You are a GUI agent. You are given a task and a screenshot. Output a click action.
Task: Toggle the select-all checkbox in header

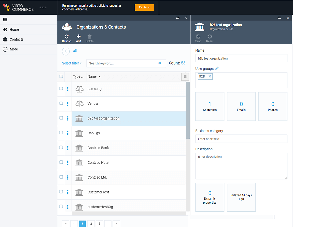[x=61, y=76]
